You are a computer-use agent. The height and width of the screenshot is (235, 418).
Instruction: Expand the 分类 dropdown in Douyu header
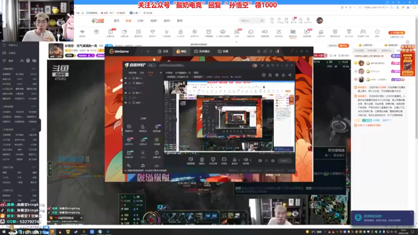141,20
